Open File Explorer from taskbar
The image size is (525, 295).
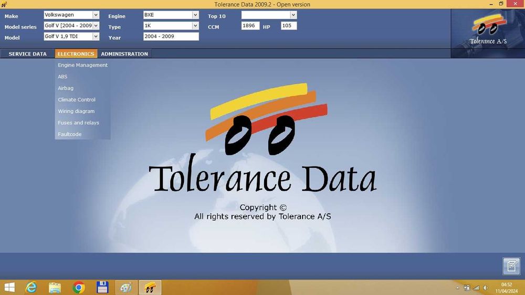pyautogui.click(x=55, y=287)
